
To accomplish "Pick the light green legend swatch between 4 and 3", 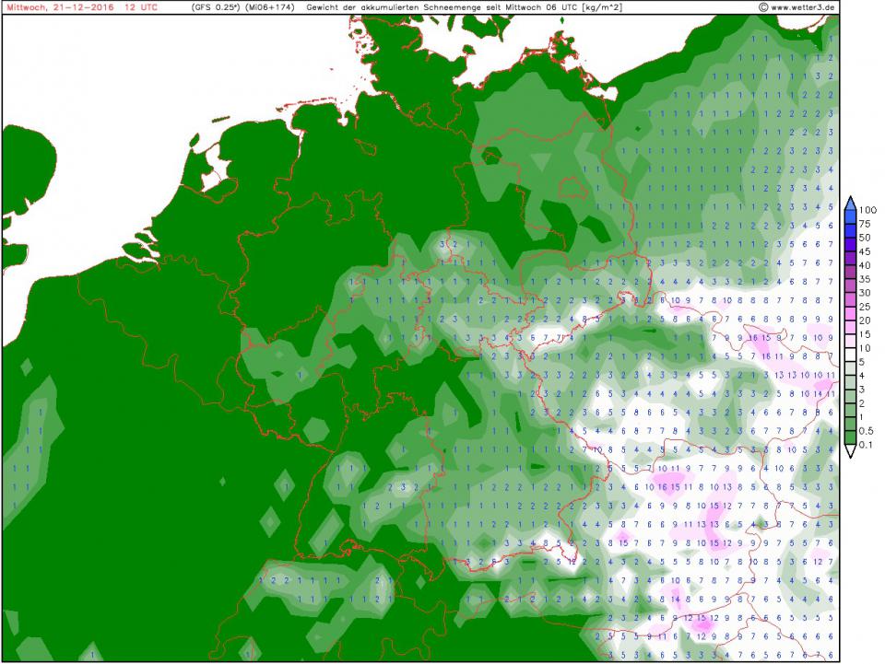I will tap(851, 382).
